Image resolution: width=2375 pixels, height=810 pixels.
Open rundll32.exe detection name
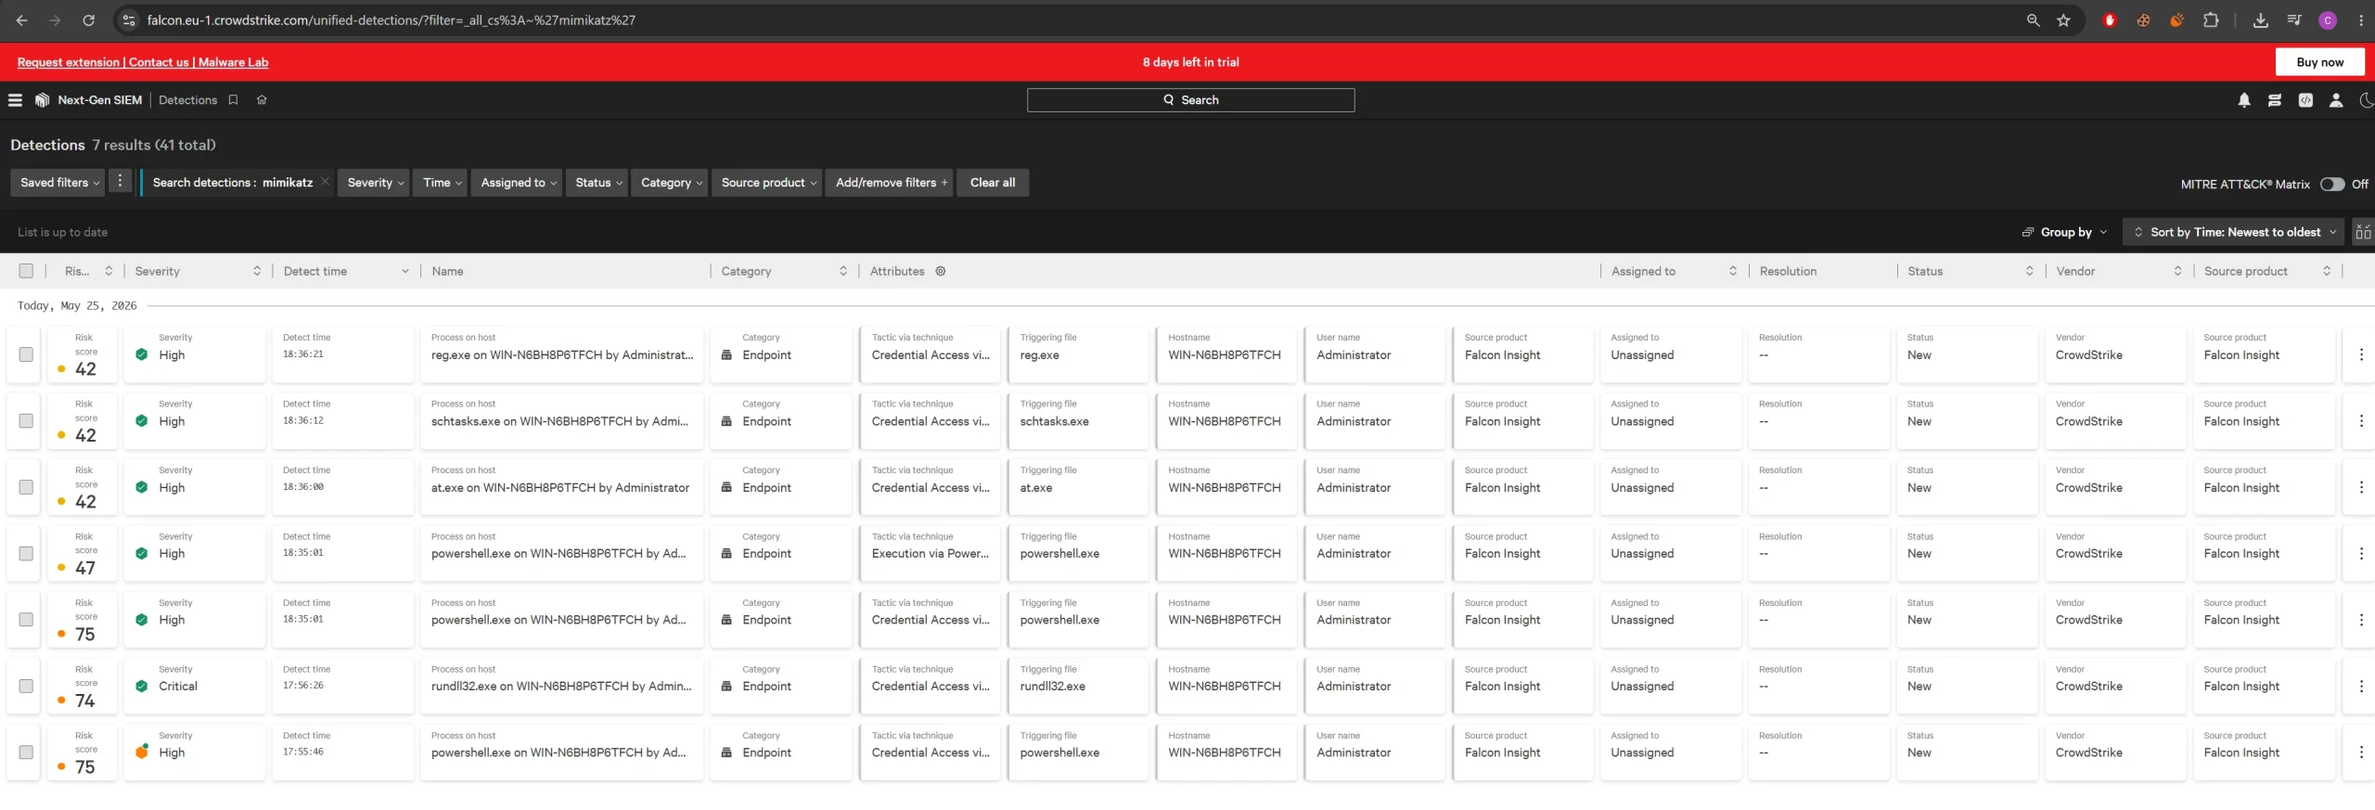[x=560, y=687]
